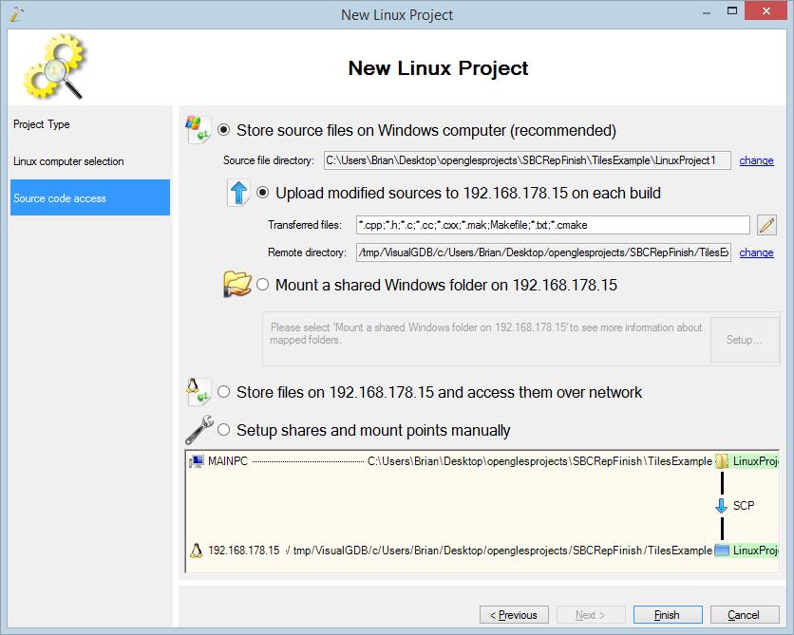This screenshot has width=794, height=635.
Task: Maximize the New Linux Project window
Action: click(x=731, y=10)
